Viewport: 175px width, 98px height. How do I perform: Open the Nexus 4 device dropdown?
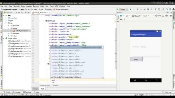point(137,16)
